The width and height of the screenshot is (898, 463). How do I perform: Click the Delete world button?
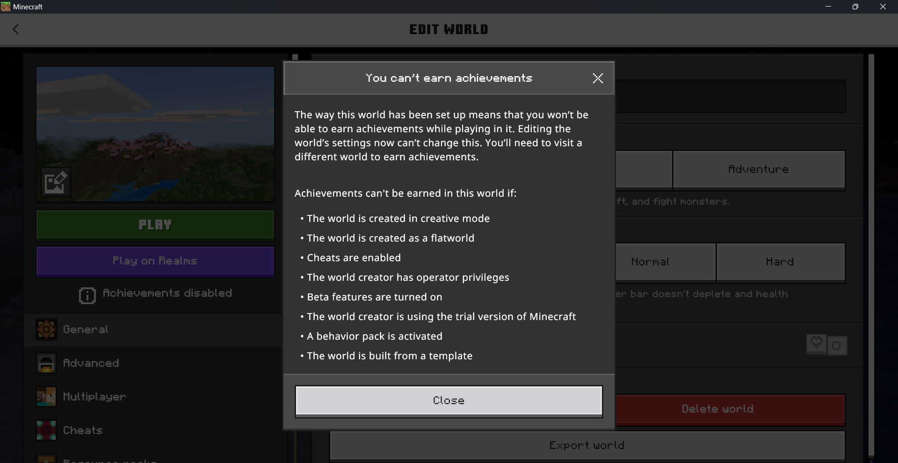[730, 409]
